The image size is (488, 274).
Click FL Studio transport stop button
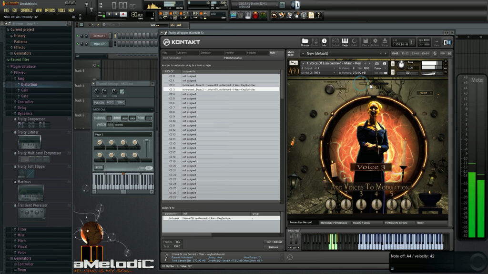[x=116, y=14]
